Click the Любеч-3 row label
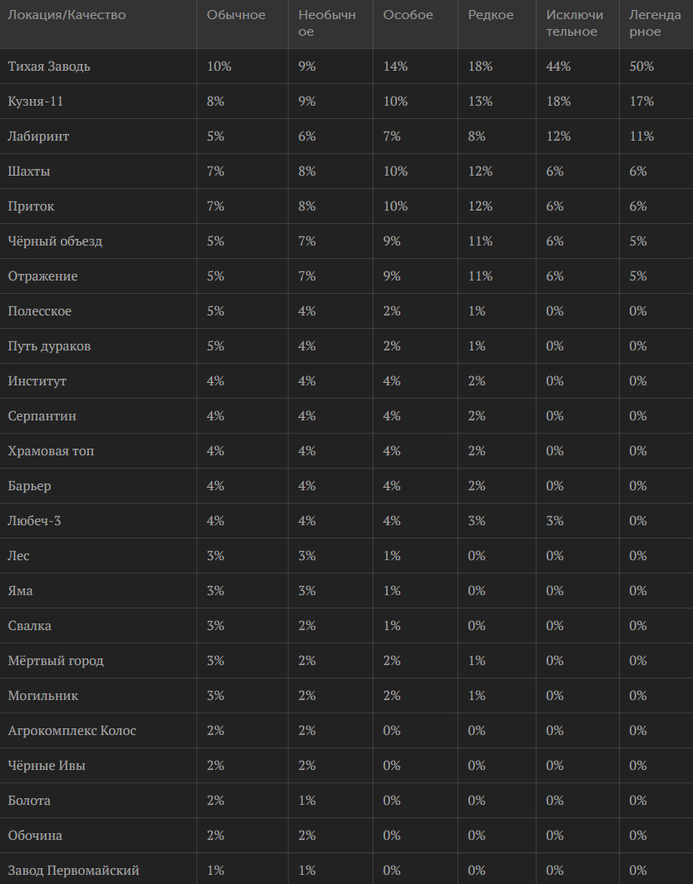693x884 pixels. coord(34,521)
